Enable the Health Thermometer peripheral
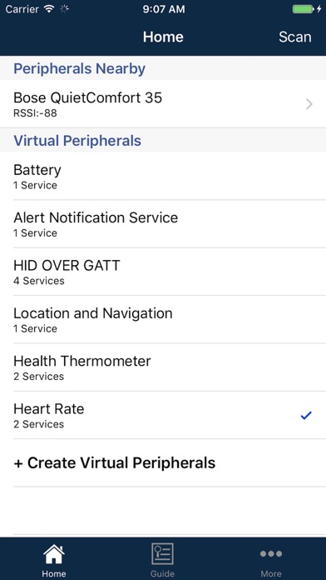Image resolution: width=326 pixels, height=580 pixels. point(163,367)
